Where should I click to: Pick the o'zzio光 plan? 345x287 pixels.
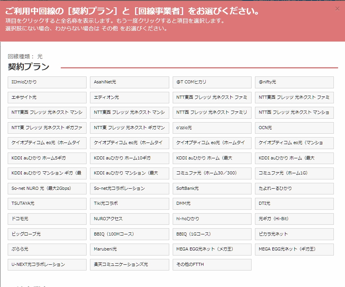(x=212, y=128)
